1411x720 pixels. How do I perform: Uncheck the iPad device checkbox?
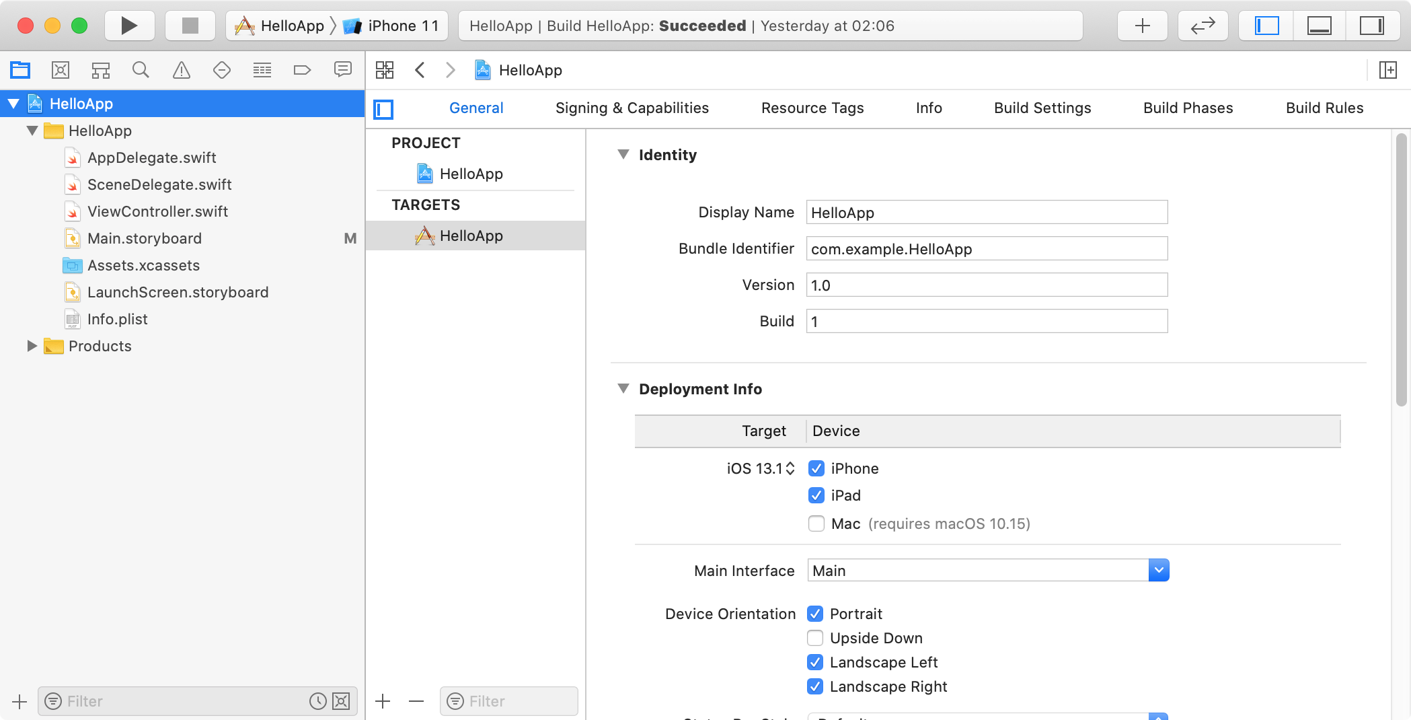(816, 495)
